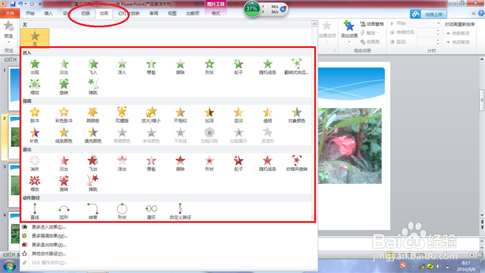Choose the 对象颜色 emphasis effect

point(296,115)
